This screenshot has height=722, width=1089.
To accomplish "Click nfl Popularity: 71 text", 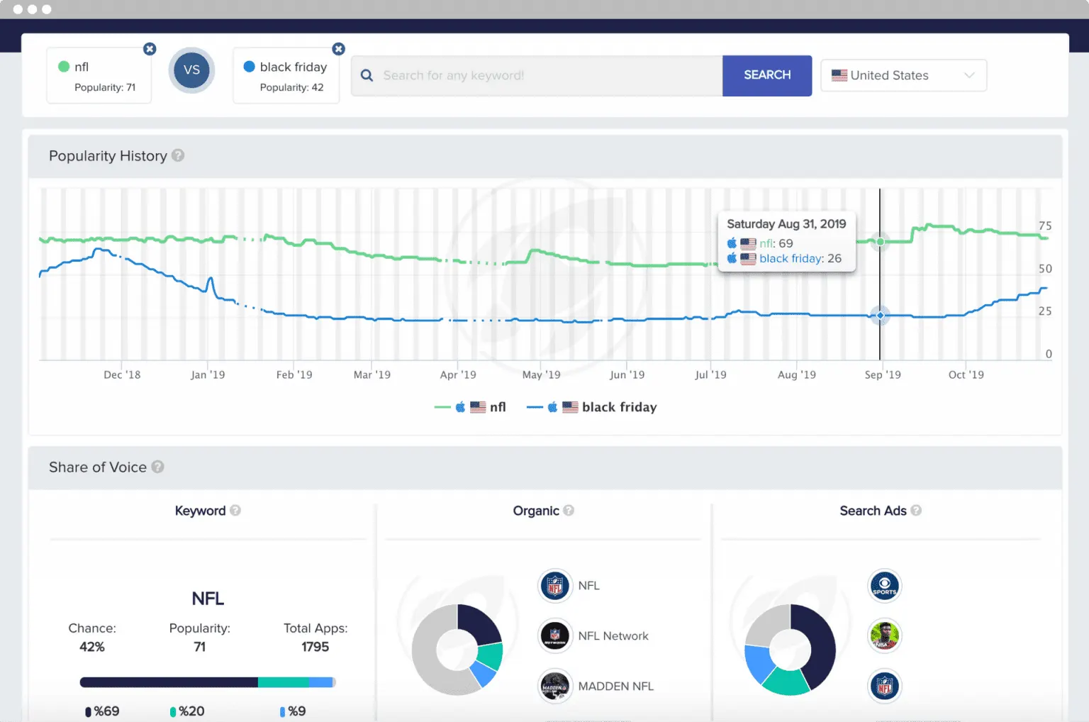I will pos(105,87).
